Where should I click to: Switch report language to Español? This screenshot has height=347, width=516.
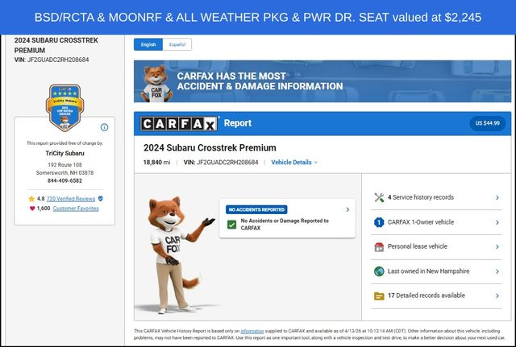coord(177,45)
